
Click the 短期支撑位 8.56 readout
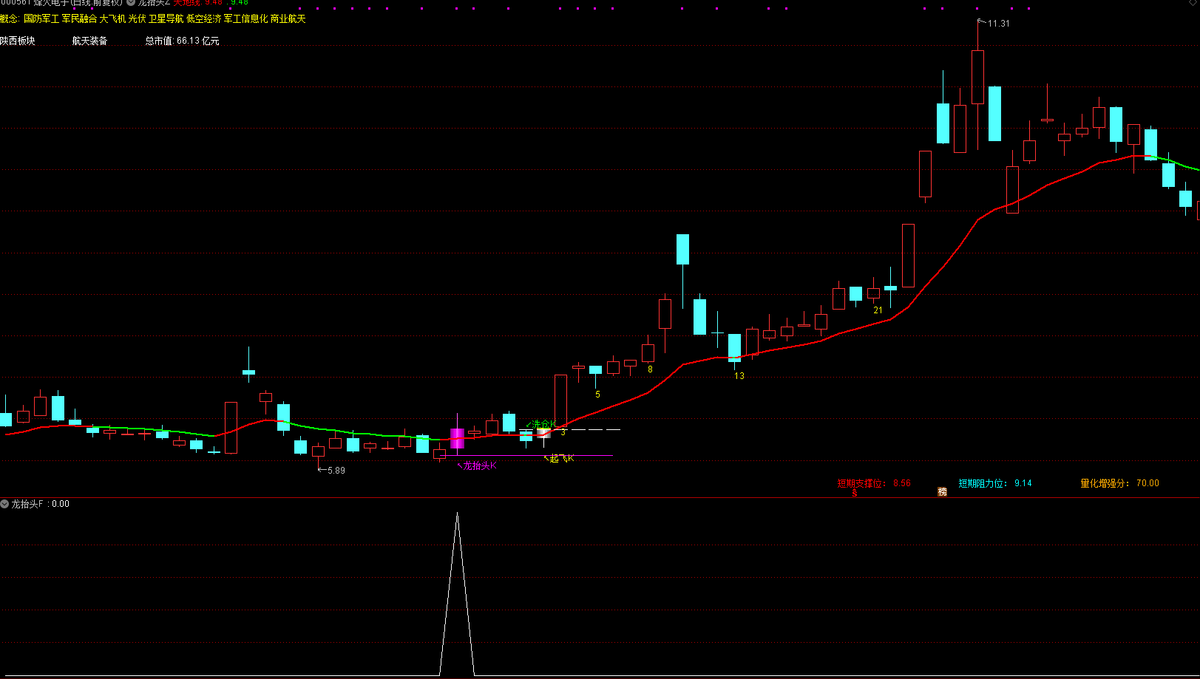pos(874,483)
